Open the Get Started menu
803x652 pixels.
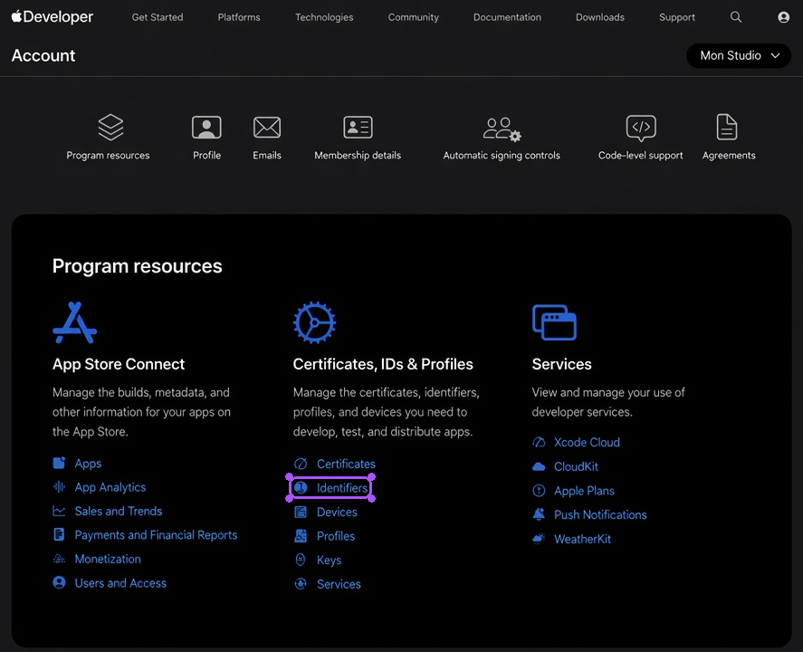158,17
